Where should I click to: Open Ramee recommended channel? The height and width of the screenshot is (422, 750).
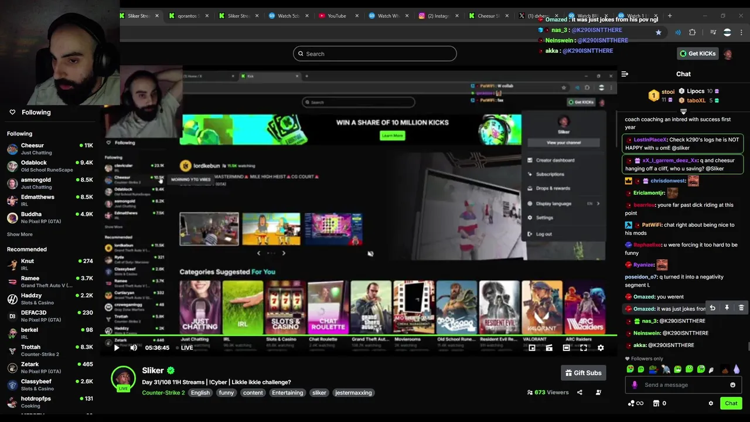click(50, 282)
